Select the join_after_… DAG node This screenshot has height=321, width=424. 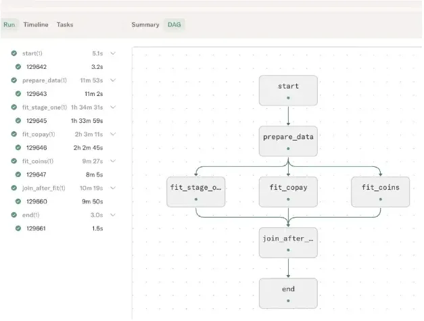click(x=288, y=243)
